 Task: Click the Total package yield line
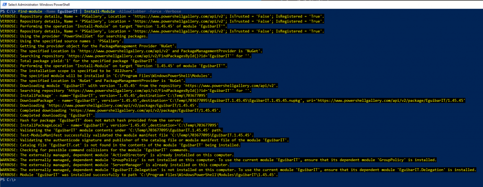[83, 61]
